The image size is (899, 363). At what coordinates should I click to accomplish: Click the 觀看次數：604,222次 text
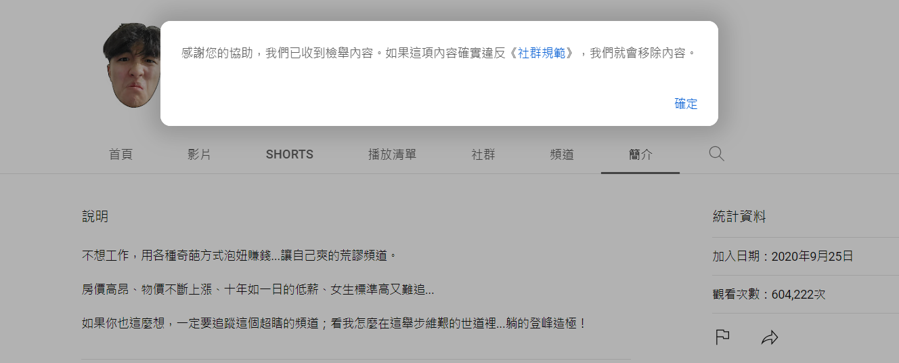click(x=769, y=295)
